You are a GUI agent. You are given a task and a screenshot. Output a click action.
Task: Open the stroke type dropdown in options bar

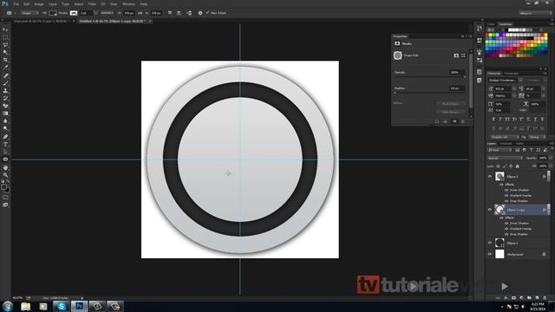click(108, 13)
